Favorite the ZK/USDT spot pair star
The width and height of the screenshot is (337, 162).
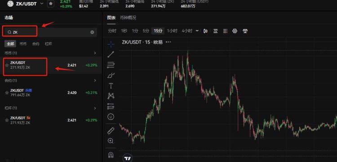[x=7, y=65]
